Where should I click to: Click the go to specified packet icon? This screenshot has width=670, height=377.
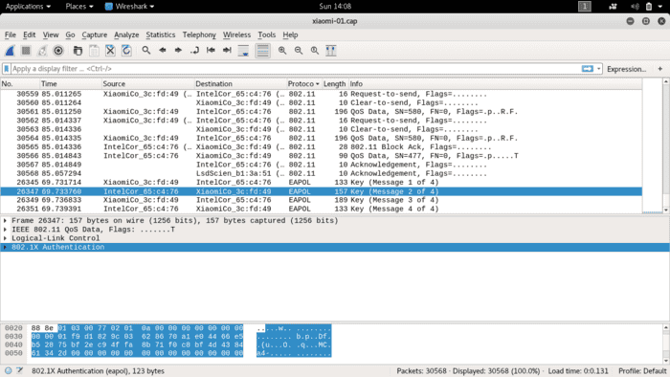click(x=194, y=51)
